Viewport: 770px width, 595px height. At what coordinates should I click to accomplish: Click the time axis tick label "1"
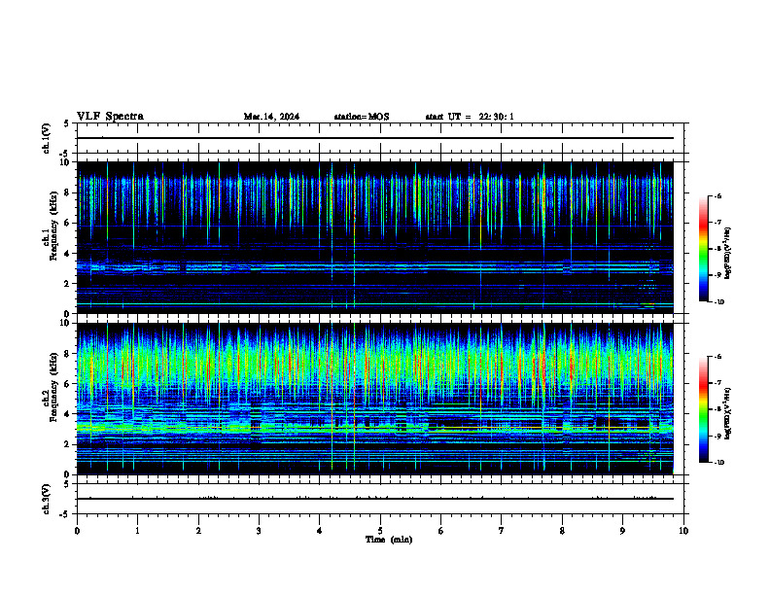click(137, 531)
